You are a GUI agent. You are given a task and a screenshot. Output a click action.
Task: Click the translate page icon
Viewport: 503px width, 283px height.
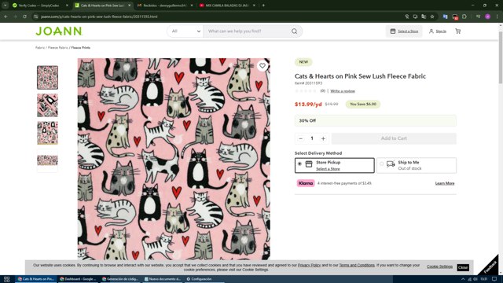(424, 17)
